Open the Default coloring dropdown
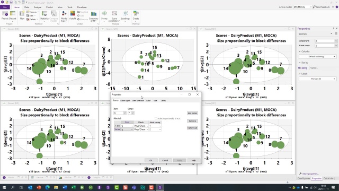The width and height of the screenshot is (339, 191). (x=317, y=57)
